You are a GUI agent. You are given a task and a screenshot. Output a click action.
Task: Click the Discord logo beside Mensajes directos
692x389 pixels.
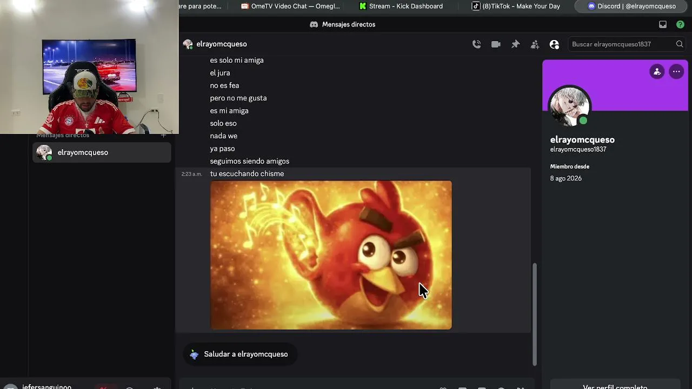click(314, 24)
